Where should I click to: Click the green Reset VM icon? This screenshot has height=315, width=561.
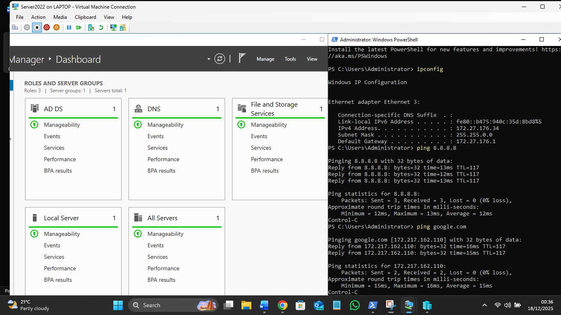coord(79,27)
